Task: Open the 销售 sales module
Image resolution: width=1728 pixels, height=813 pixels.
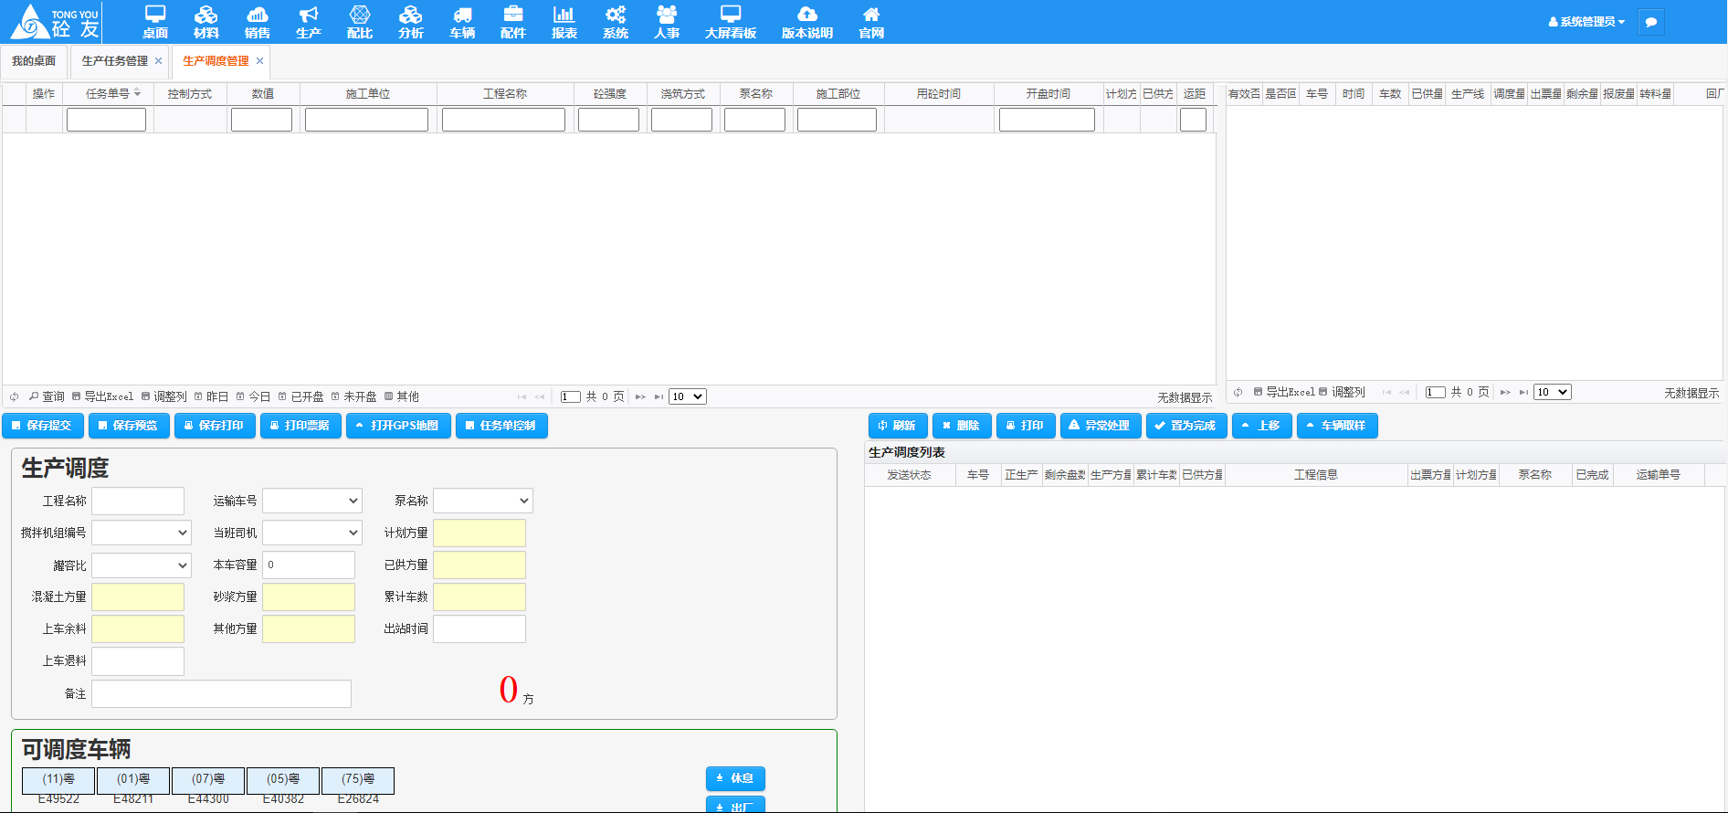Action: 258,22
